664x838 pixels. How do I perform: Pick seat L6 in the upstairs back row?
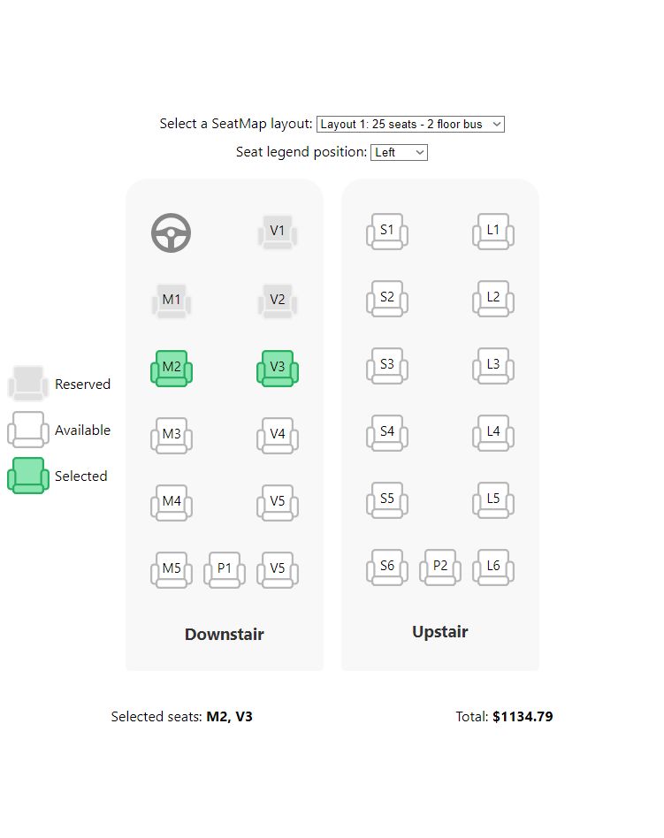493,567
